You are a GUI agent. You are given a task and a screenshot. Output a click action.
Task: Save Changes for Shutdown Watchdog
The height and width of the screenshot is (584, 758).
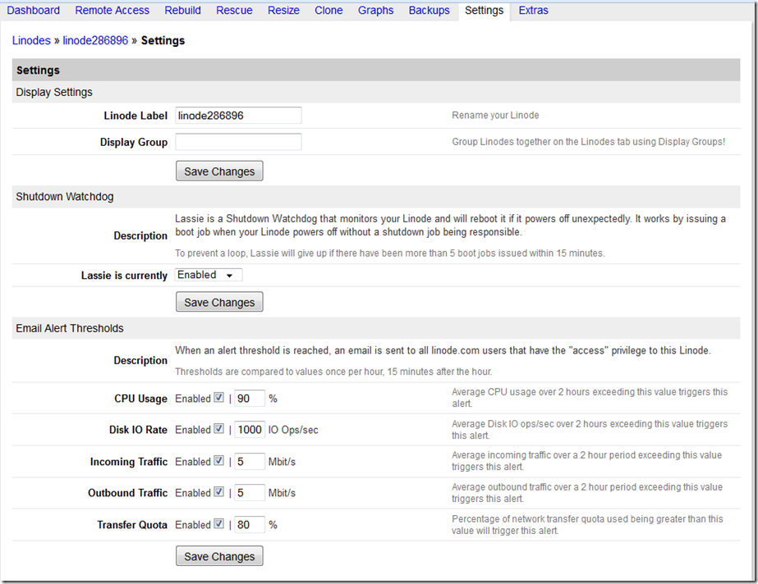point(219,302)
